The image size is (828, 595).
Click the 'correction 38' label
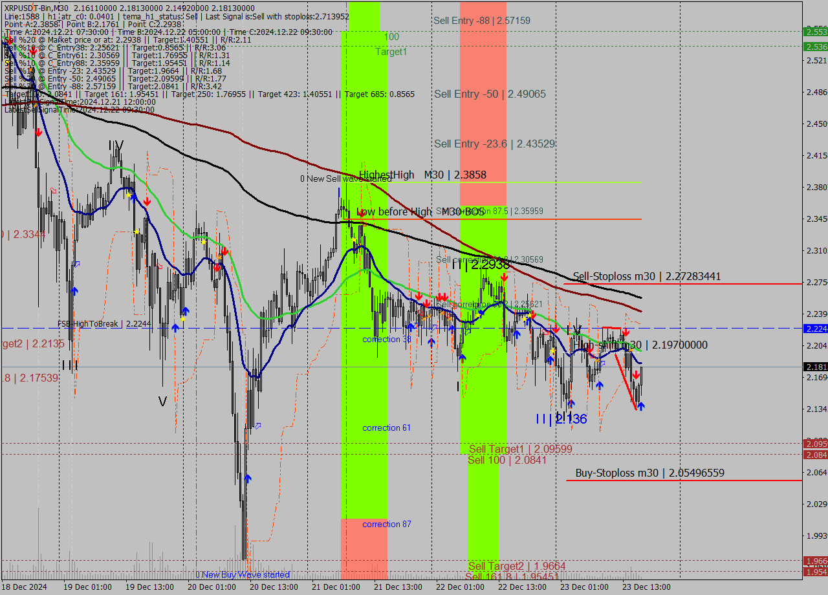tap(387, 339)
